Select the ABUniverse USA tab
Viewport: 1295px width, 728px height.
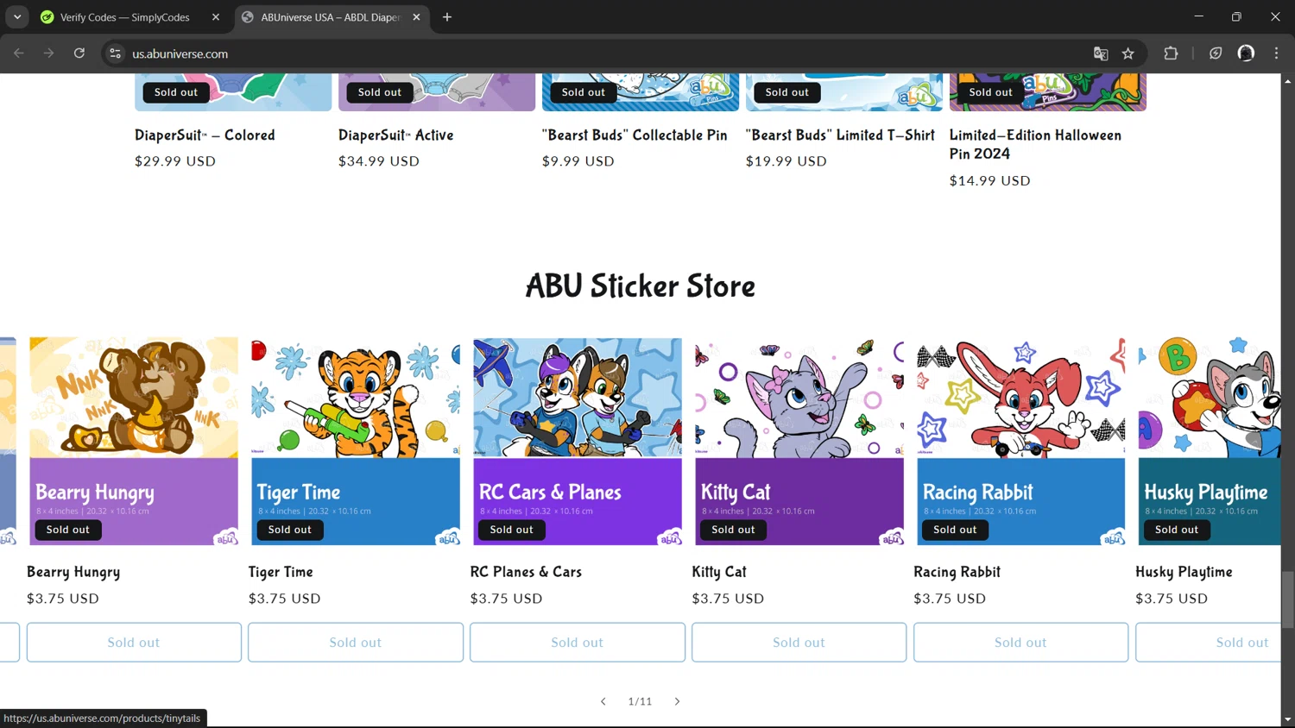pos(332,17)
